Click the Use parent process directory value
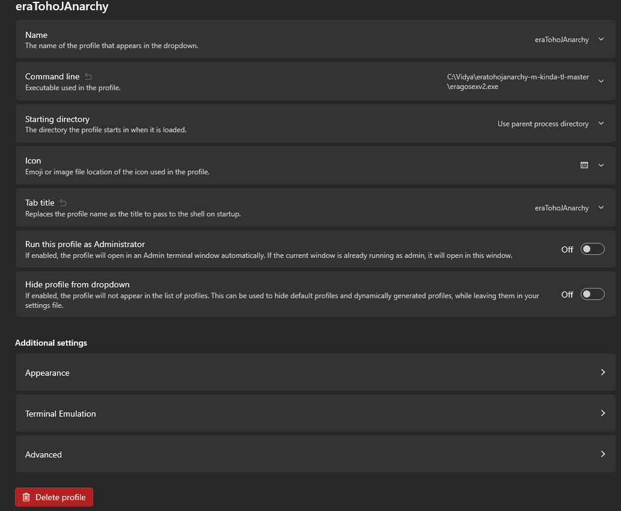 [543, 124]
